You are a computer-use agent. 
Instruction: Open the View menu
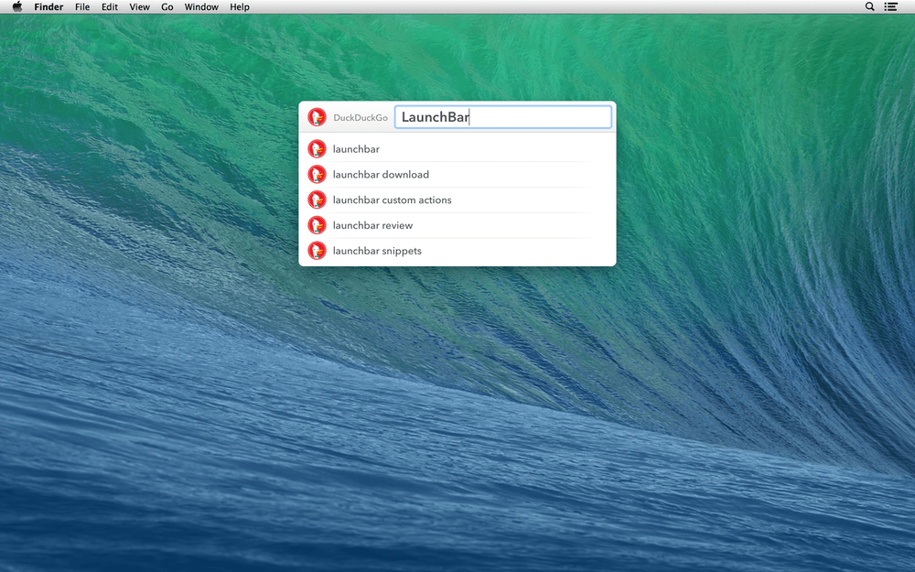click(x=139, y=7)
